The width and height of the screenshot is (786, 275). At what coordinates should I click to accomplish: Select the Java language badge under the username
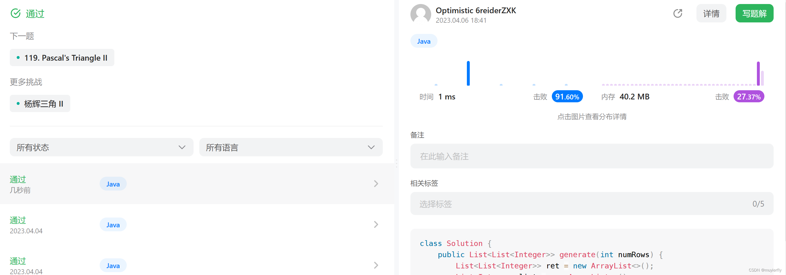[x=424, y=41]
